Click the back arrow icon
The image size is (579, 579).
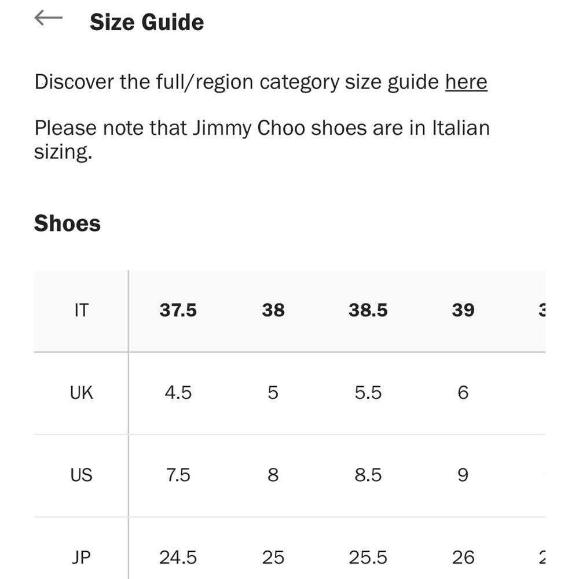point(49,18)
